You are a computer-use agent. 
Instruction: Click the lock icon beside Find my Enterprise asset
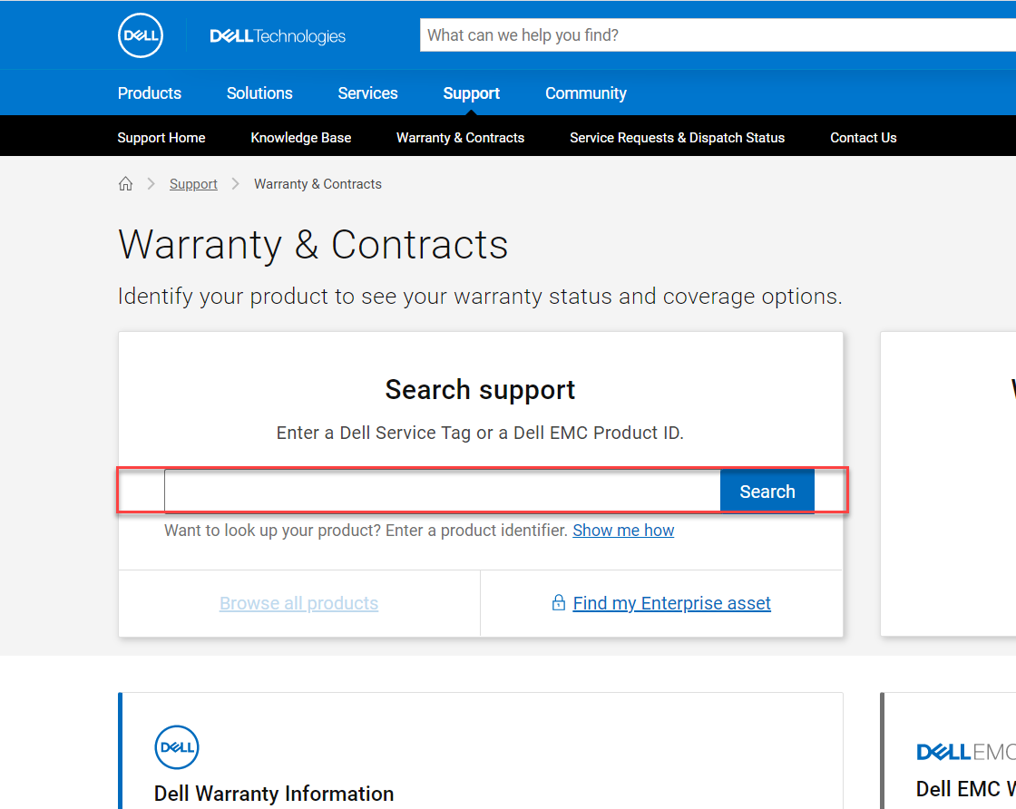click(x=559, y=603)
